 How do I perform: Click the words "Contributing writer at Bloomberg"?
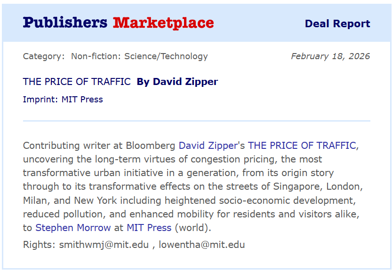tap(99, 146)
